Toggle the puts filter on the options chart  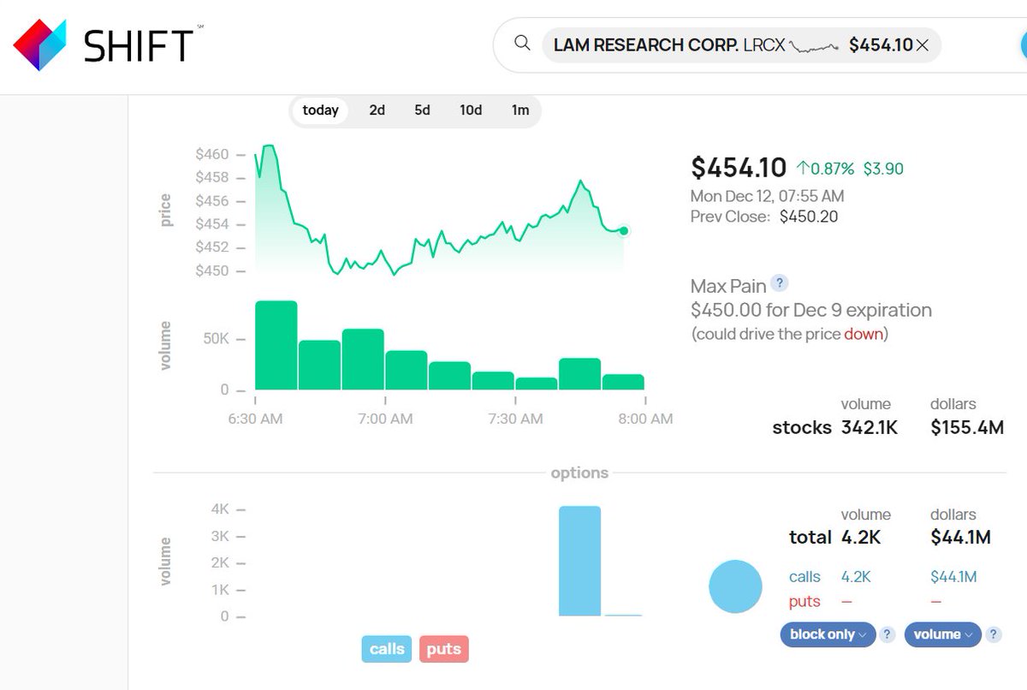coord(443,649)
